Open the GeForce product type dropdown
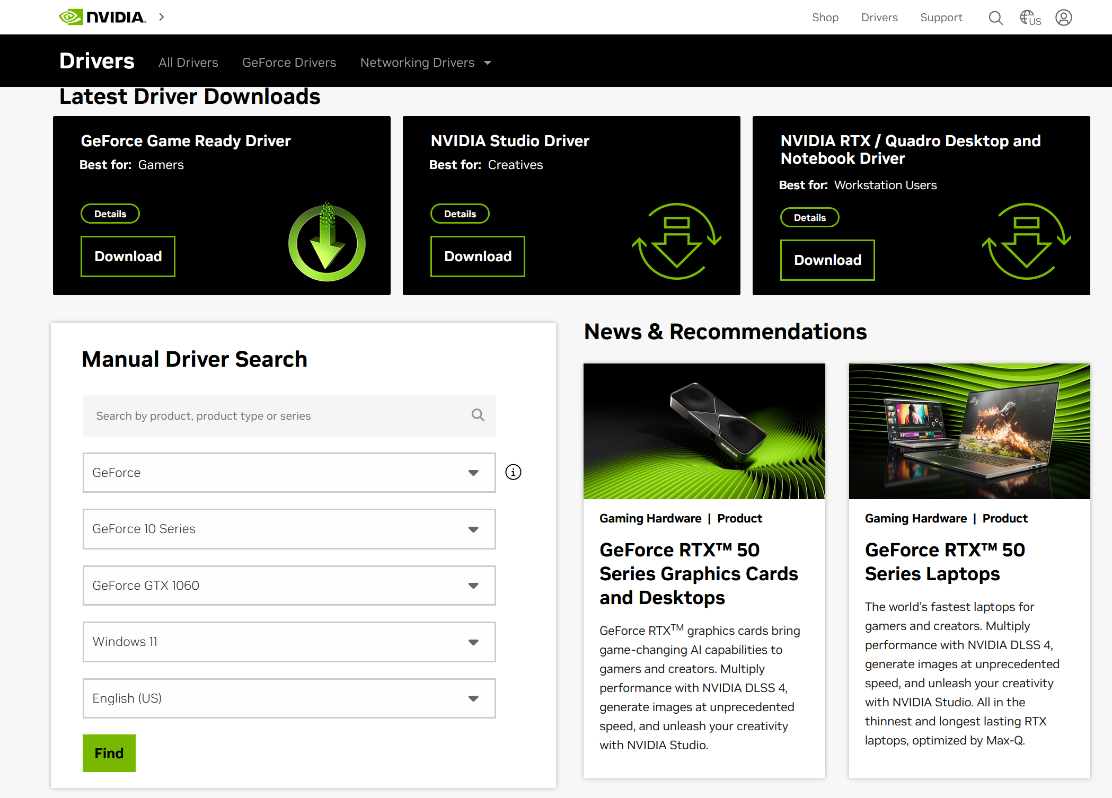The height and width of the screenshot is (798, 1112). coord(289,473)
